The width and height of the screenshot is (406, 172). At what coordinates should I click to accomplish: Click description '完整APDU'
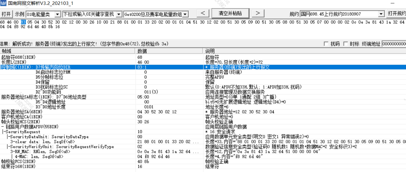[x=214, y=77]
